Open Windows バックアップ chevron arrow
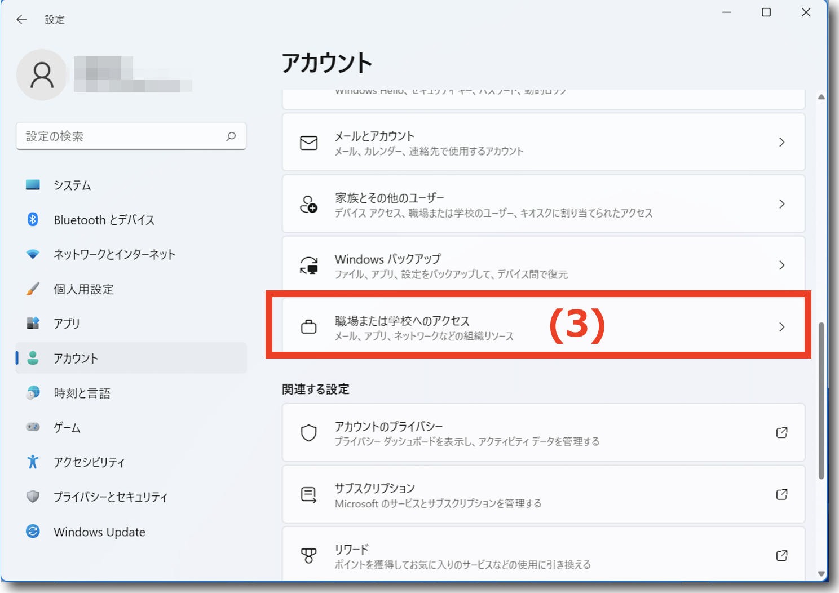Viewport: 839px width, 593px height. (x=781, y=265)
